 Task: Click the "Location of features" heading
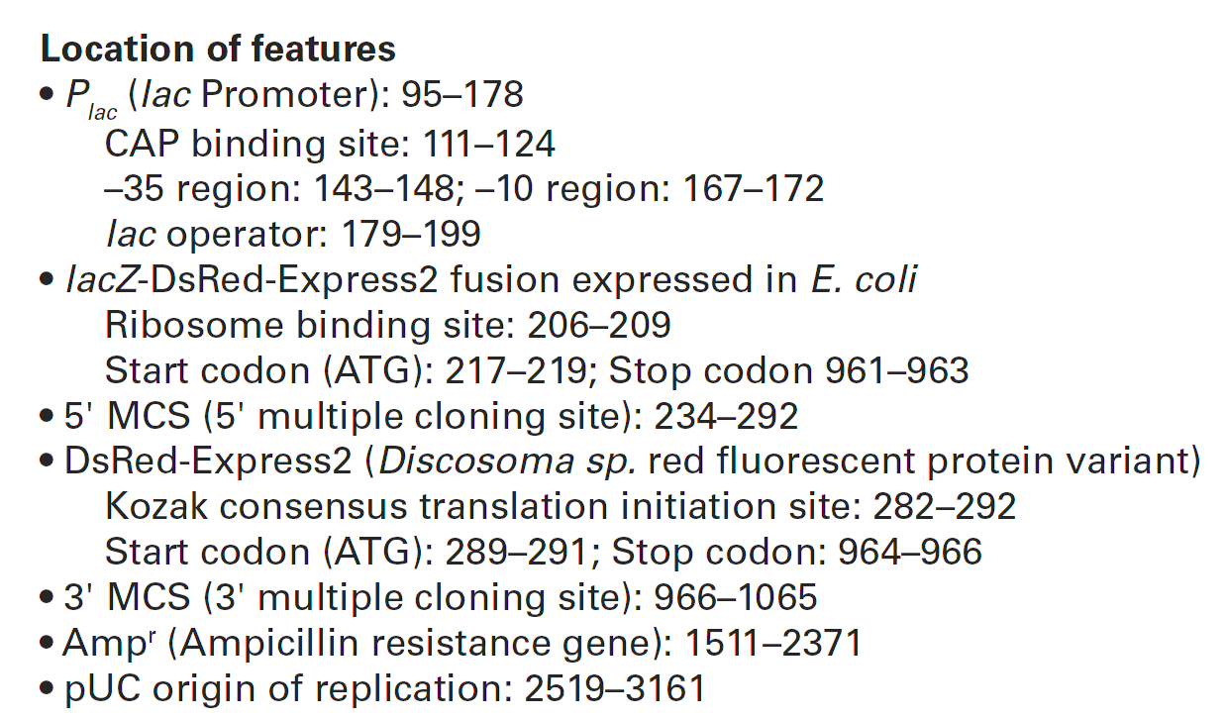click(218, 49)
